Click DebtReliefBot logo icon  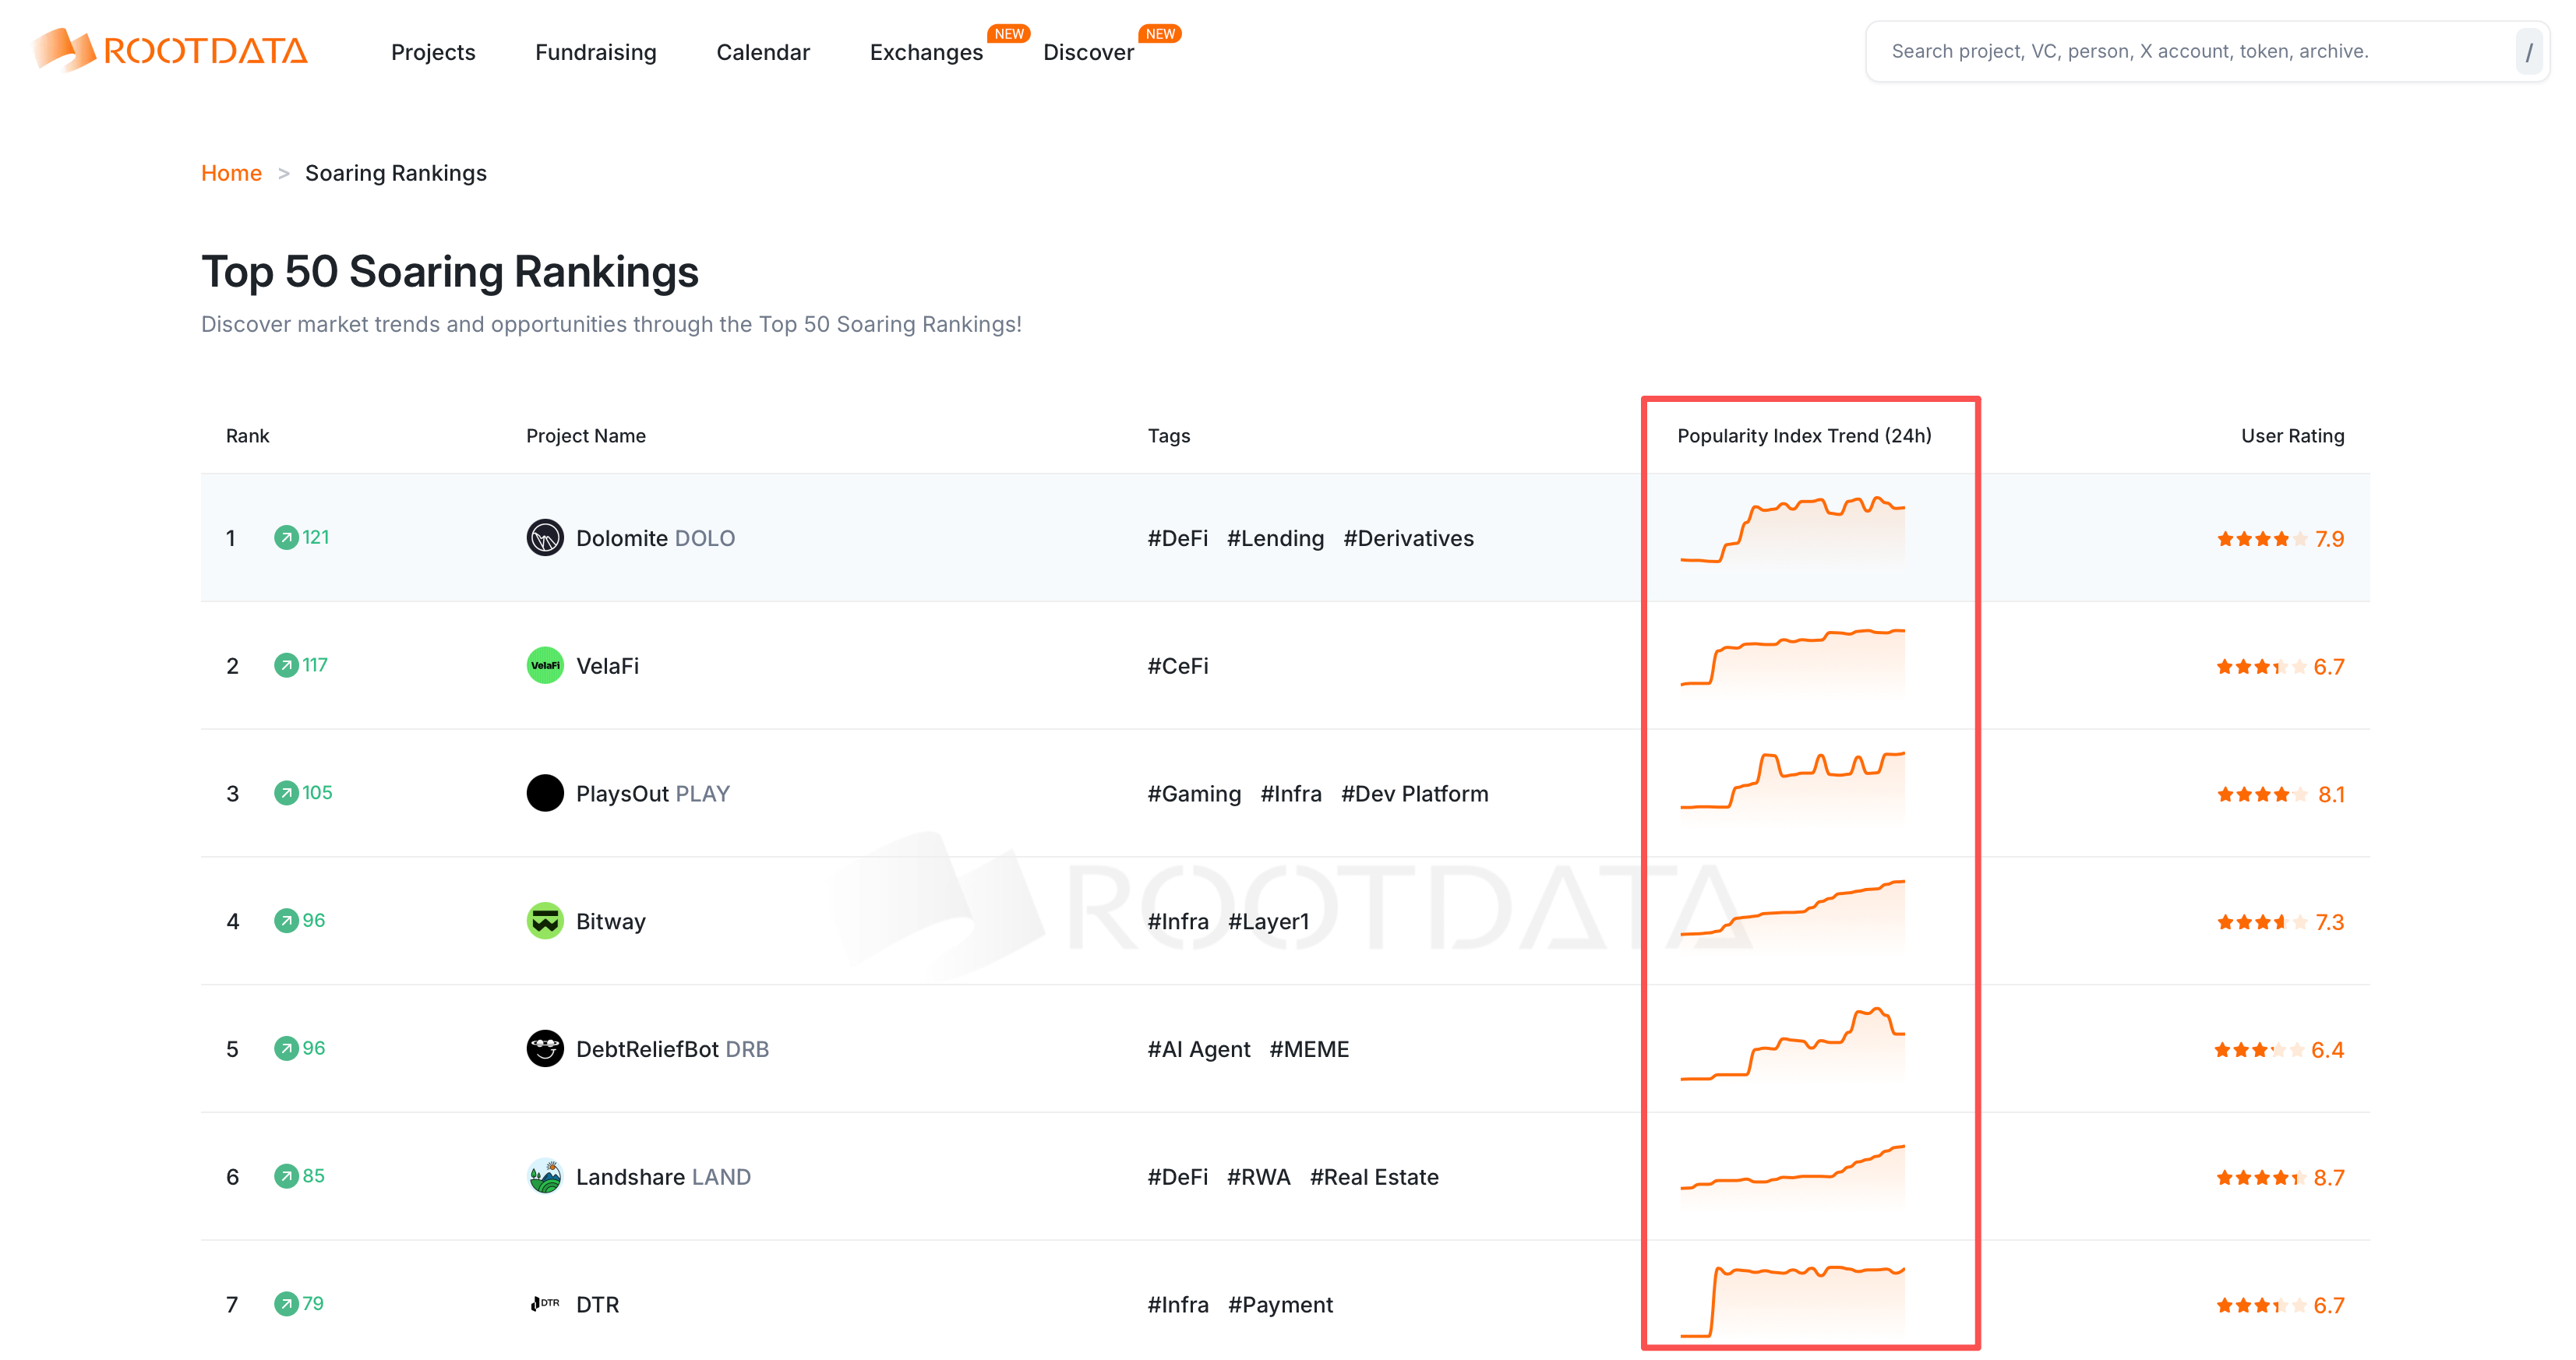pos(545,1049)
